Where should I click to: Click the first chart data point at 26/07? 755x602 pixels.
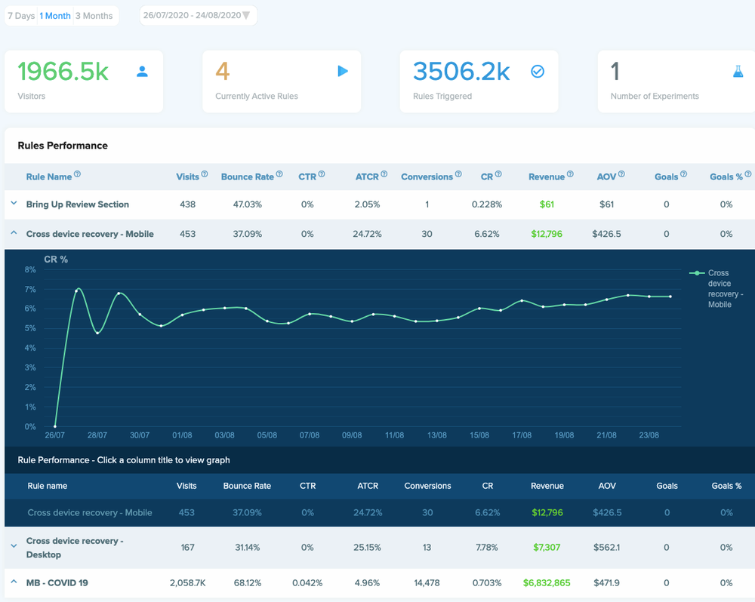click(x=55, y=426)
